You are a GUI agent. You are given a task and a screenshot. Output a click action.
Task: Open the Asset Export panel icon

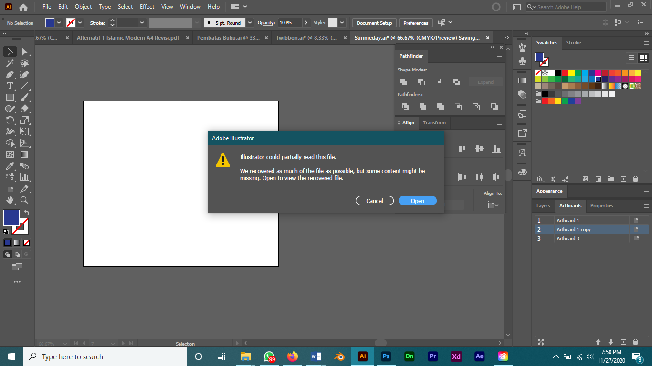click(x=522, y=133)
